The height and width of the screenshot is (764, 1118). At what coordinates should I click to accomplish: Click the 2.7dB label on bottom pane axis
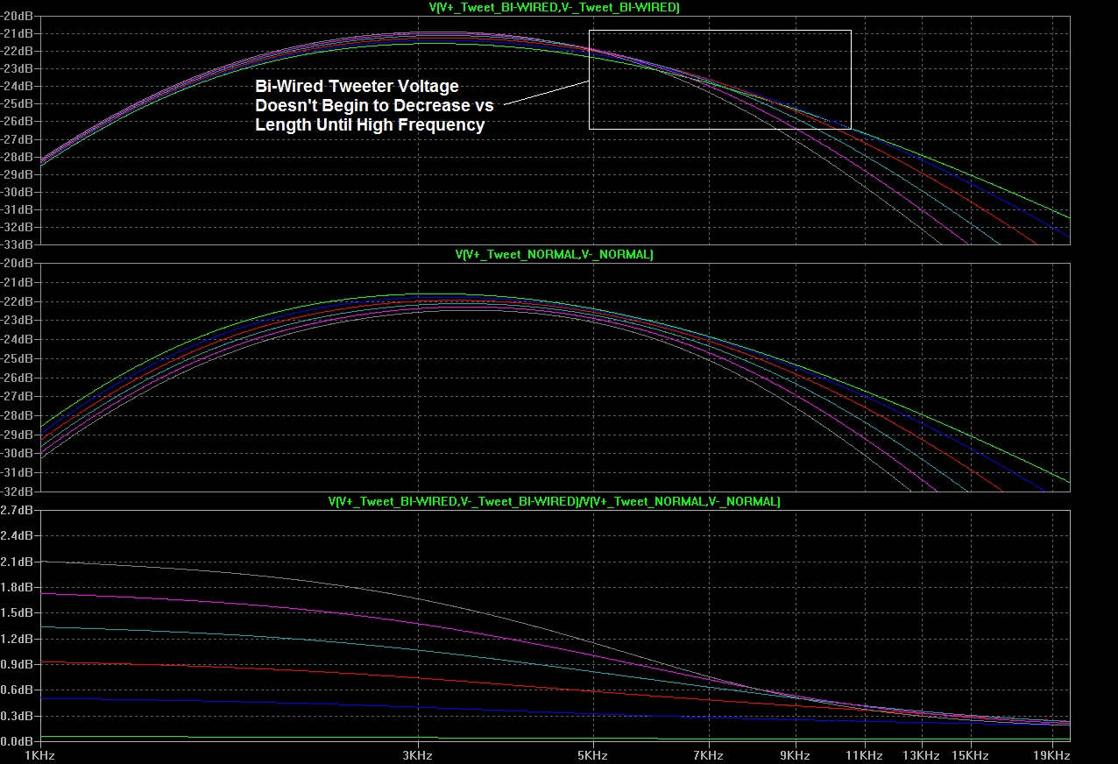pyautogui.click(x=17, y=510)
